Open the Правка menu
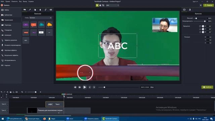This screenshot has height=121, width=215. coord(8,1)
